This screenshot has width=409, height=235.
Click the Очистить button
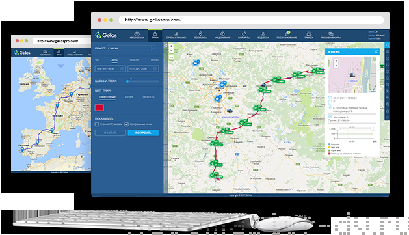(x=111, y=133)
